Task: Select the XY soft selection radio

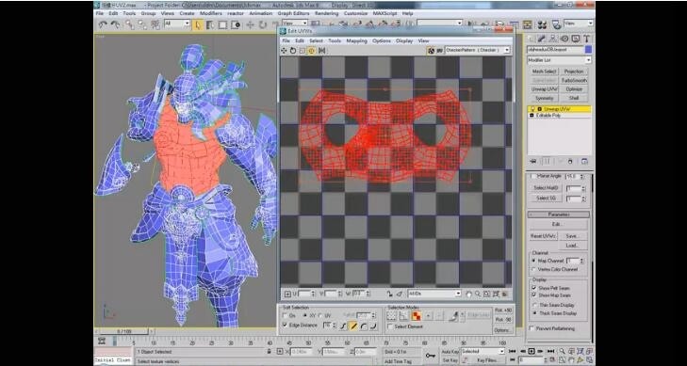Action: coord(305,315)
